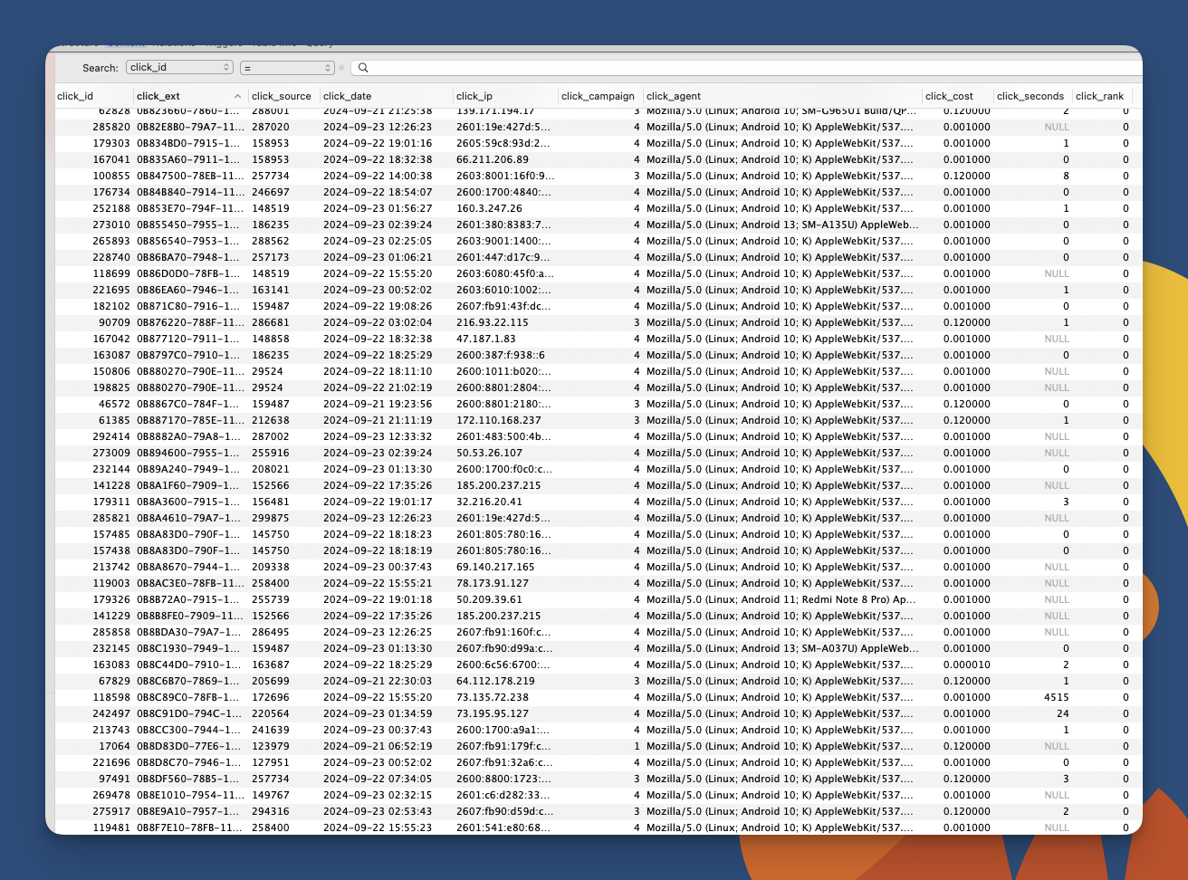Click the IP cell 216.93.22.115
Image resolution: width=1188 pixels, height=880 pixels.
[x=493, y=322]
